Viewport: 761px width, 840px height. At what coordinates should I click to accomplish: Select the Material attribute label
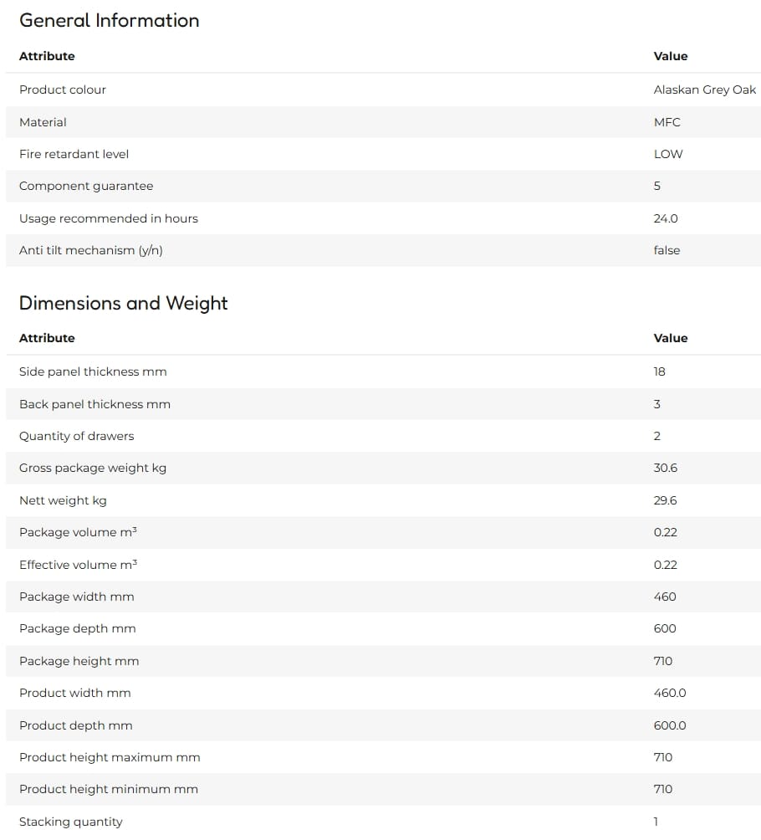(x=43, y=122)
